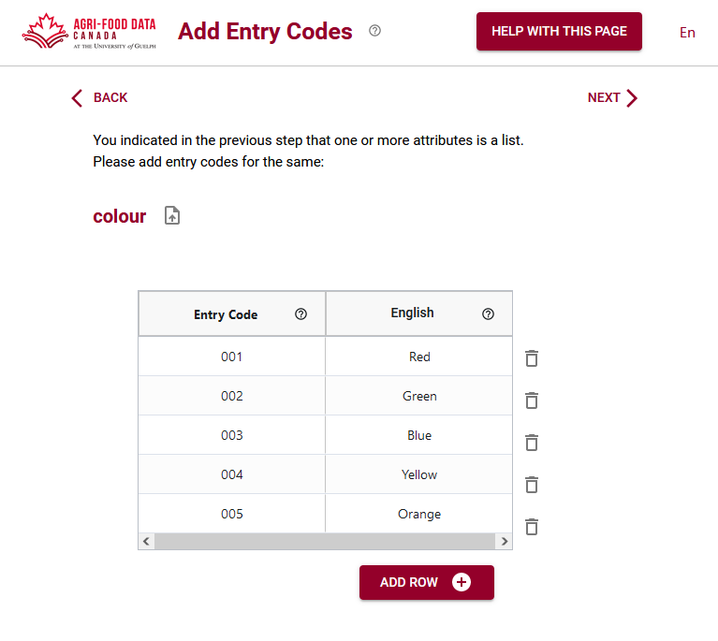Delete the Red row with trash icon
This screenshot has width=718, height=641.
tap(532, 358)
